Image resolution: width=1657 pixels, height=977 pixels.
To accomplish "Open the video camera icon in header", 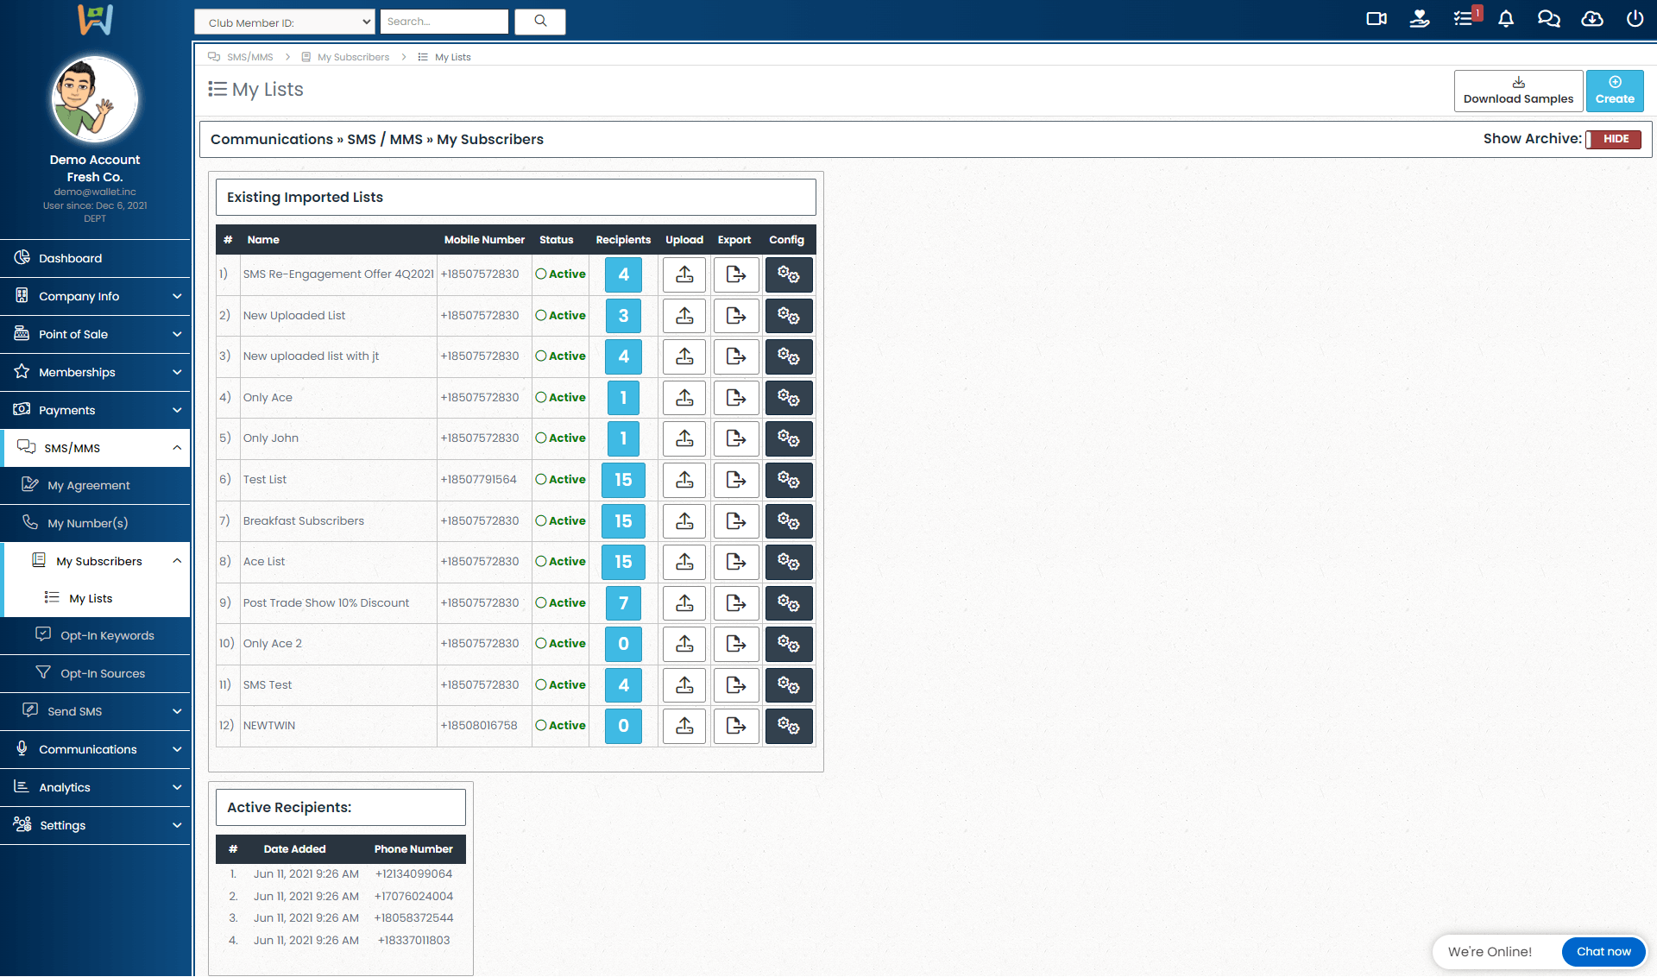I will tap(1377, 19).
